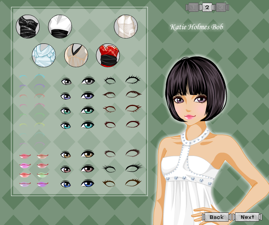Select the deep blue eyes option

click(78, 183)
